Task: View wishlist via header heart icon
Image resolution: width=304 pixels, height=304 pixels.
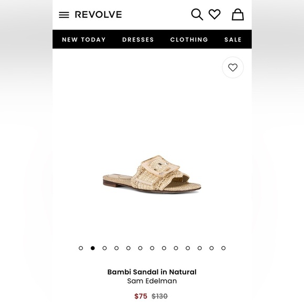Action: tap(214, 14)
